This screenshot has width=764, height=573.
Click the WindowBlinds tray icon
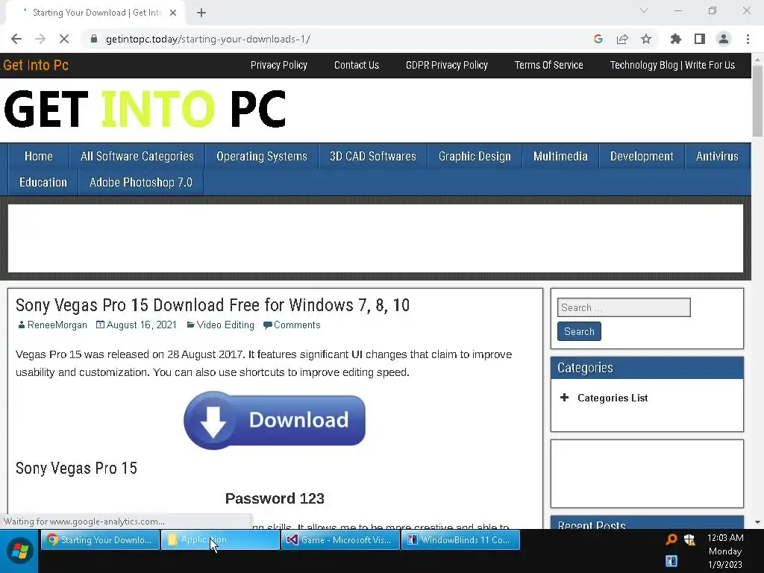[671, 561]
